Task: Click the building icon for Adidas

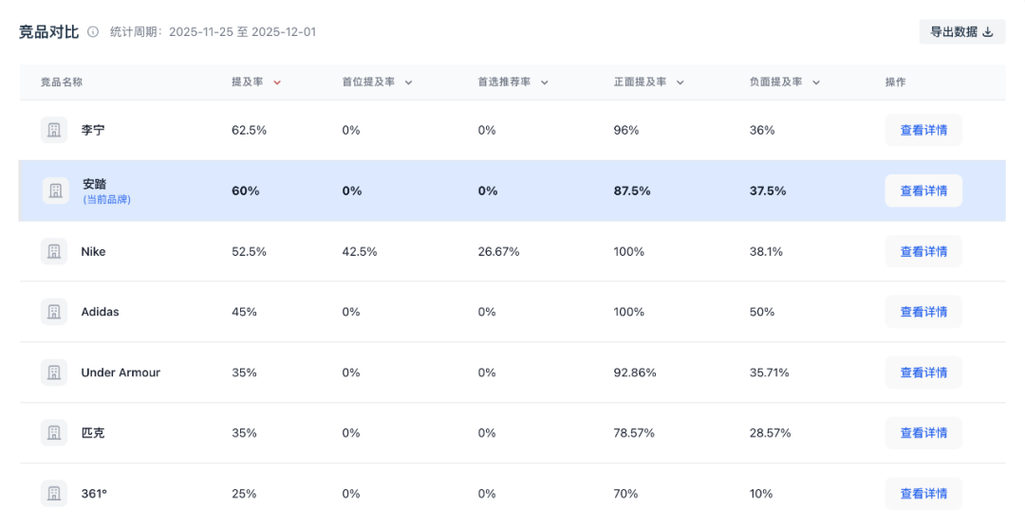Action: pyautogui.click(x=54, y=312)
